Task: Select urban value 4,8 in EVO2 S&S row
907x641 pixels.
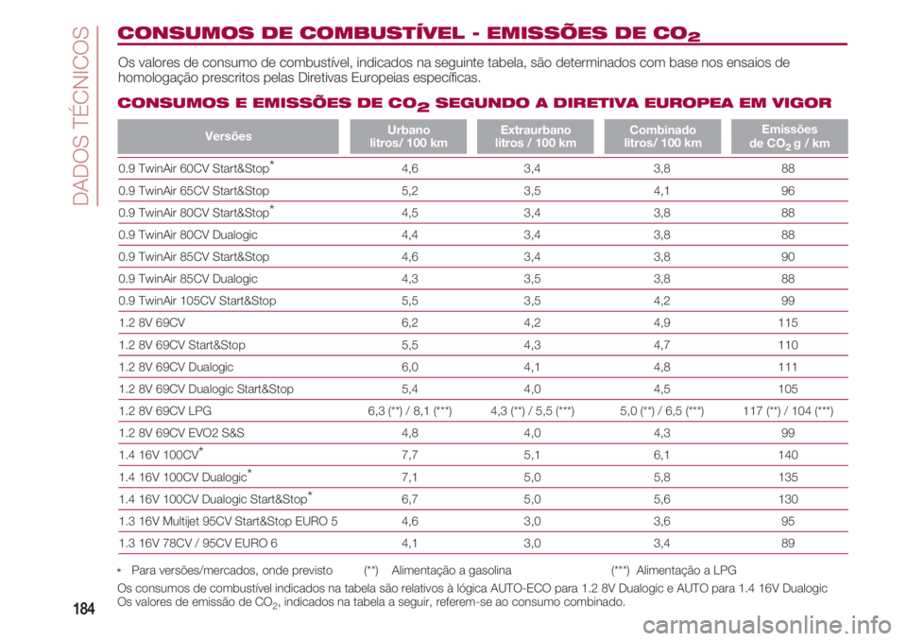Action: click(409, 433)
